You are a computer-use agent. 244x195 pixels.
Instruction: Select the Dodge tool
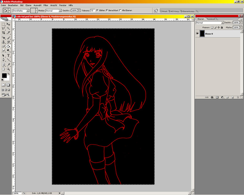(x=9, y=50)
